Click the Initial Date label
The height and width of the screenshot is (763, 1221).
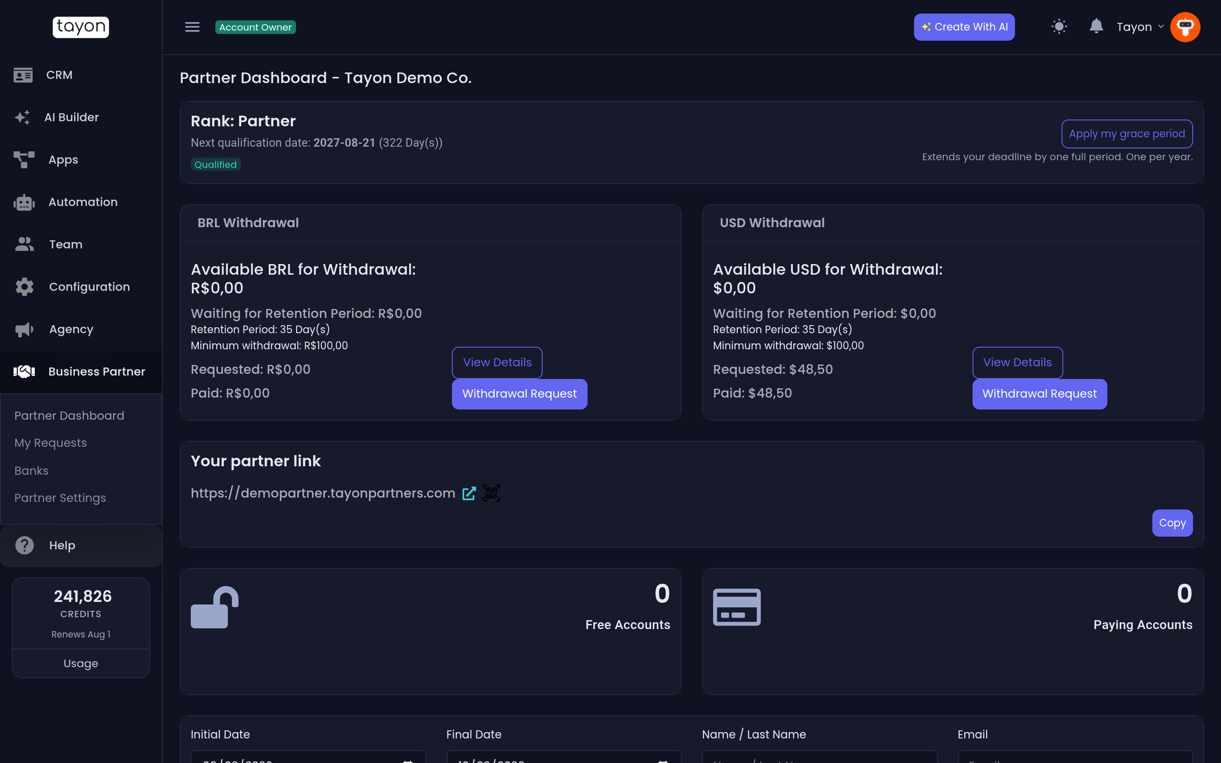[220, 735]
